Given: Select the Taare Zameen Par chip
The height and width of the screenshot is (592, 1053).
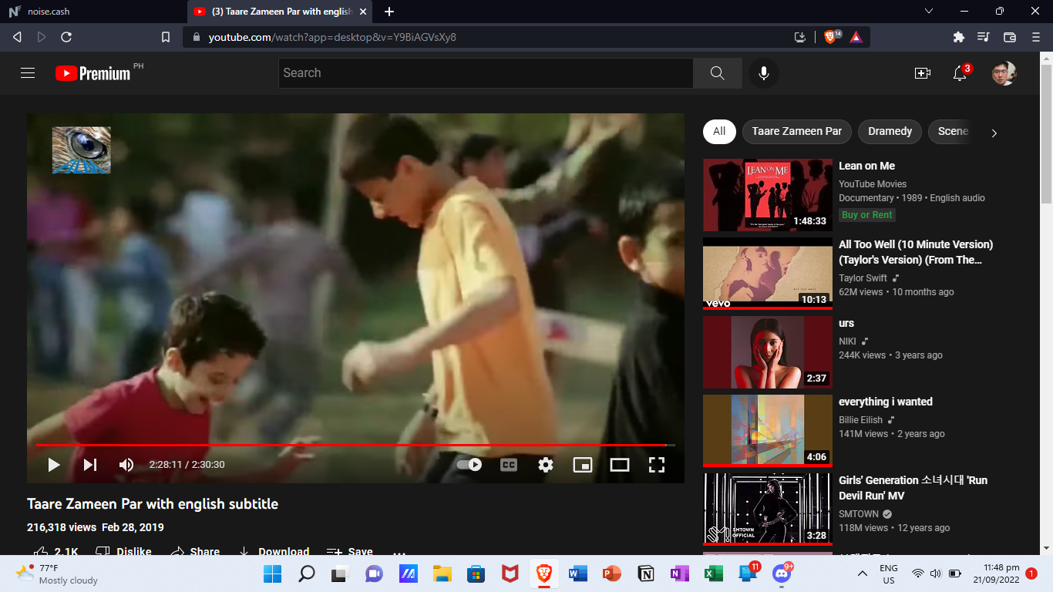Looking at the screenshot, I should 797,132.
